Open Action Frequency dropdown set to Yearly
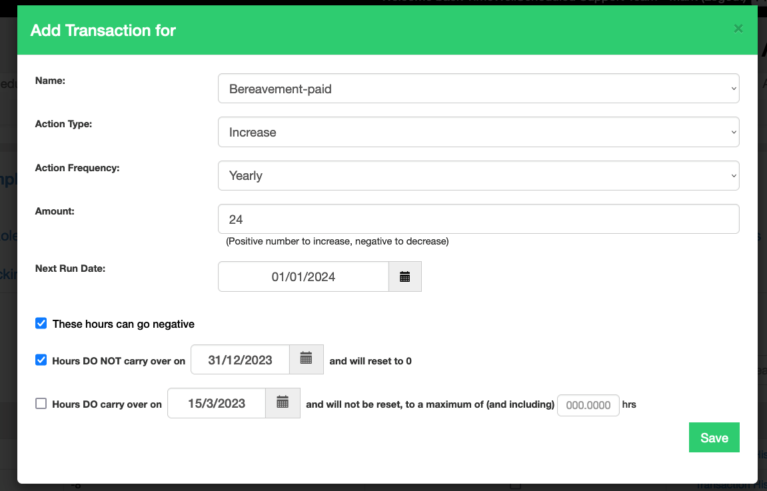 pyautogui.click(x=478, y=175)
